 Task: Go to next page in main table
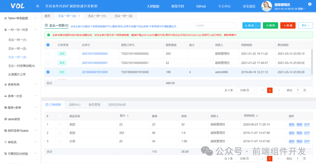coord(279,90)
